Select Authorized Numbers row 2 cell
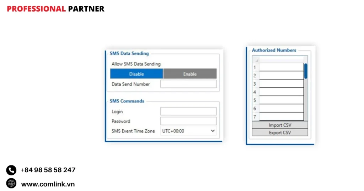 281,75
